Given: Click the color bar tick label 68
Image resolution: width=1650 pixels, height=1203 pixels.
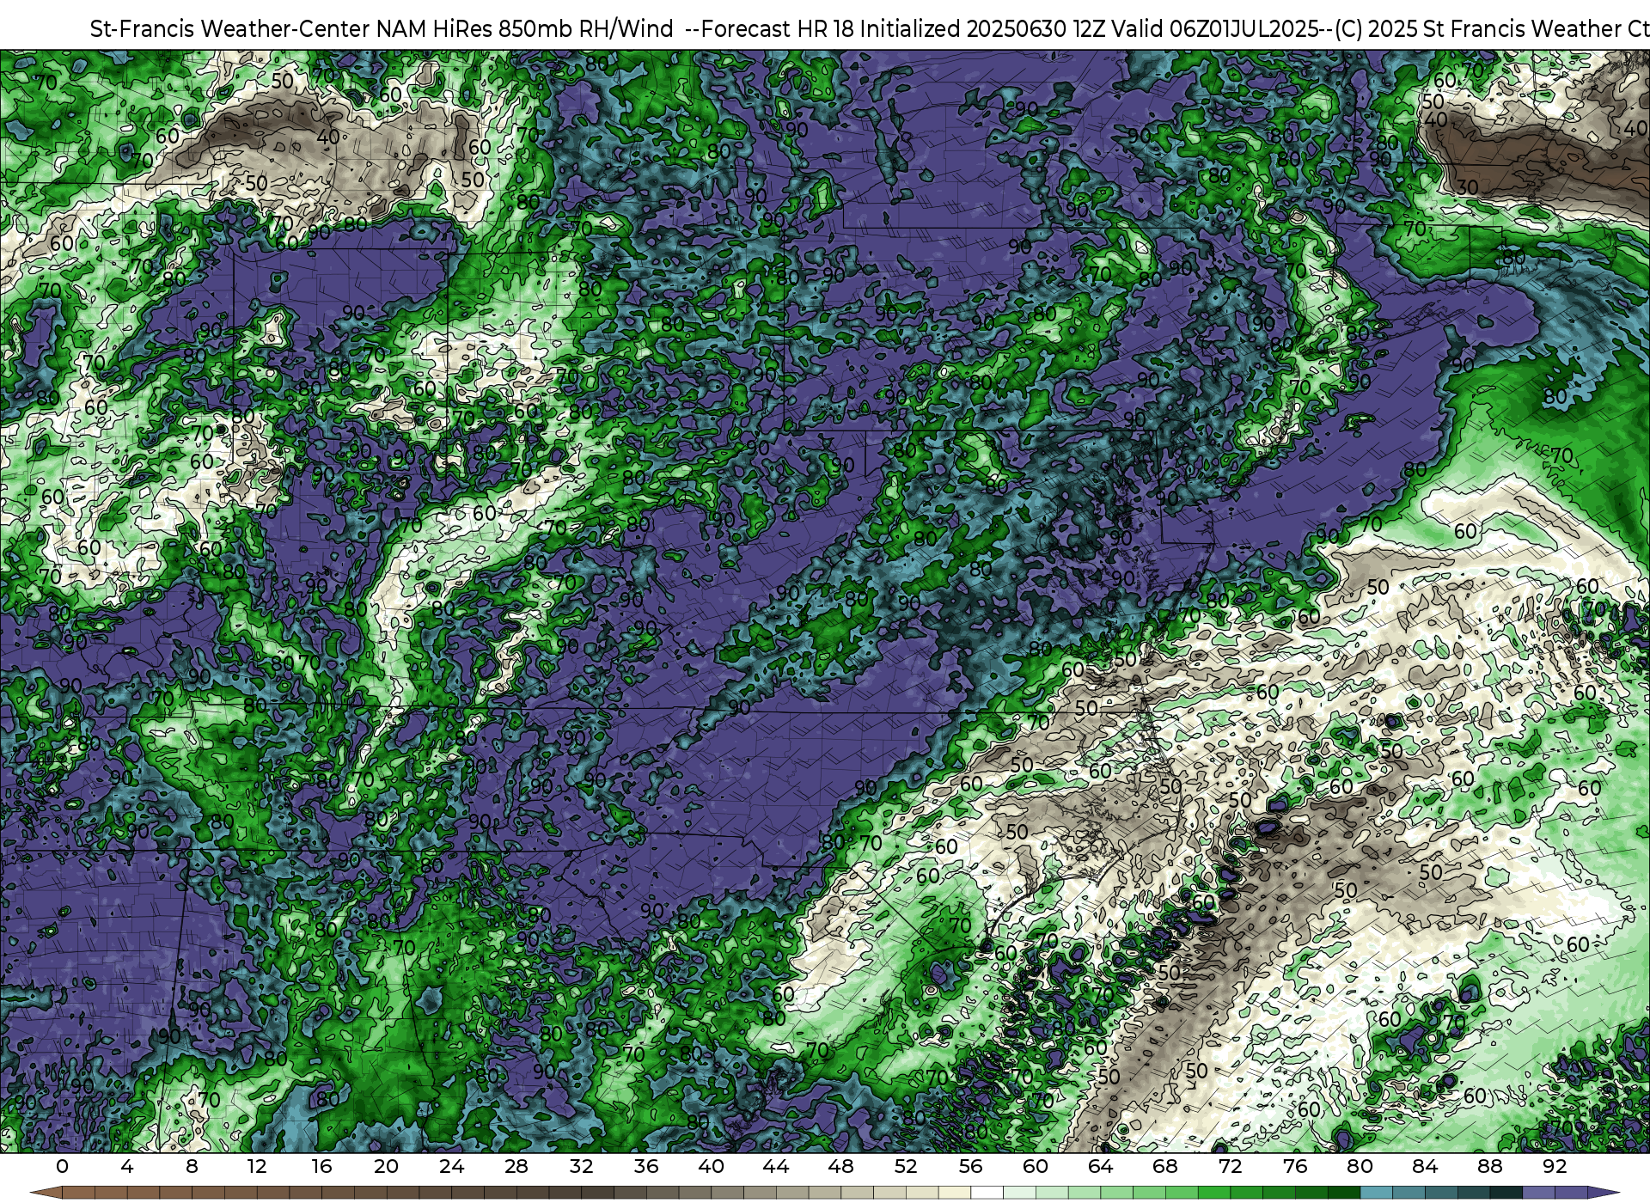Looking at the screenshot, I should [1165, 1166].
